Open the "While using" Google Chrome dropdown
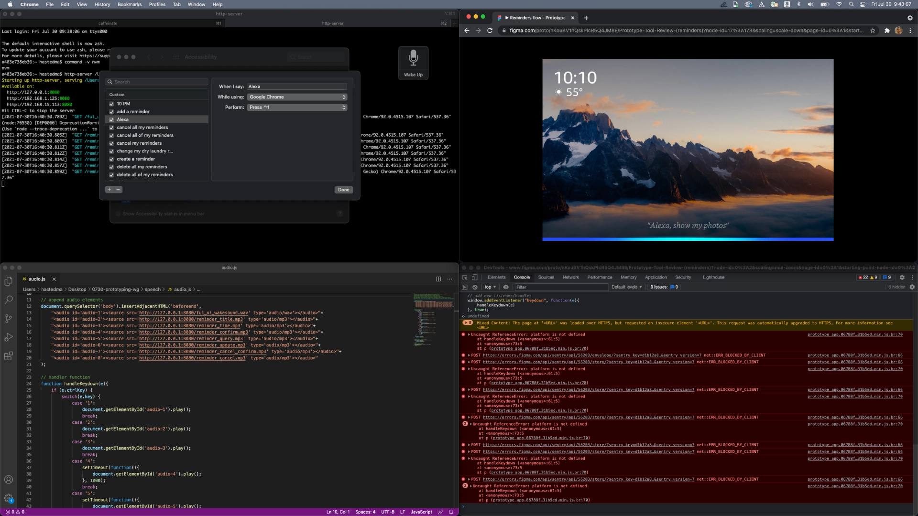918x516 pixels. (x=297, y=97)
